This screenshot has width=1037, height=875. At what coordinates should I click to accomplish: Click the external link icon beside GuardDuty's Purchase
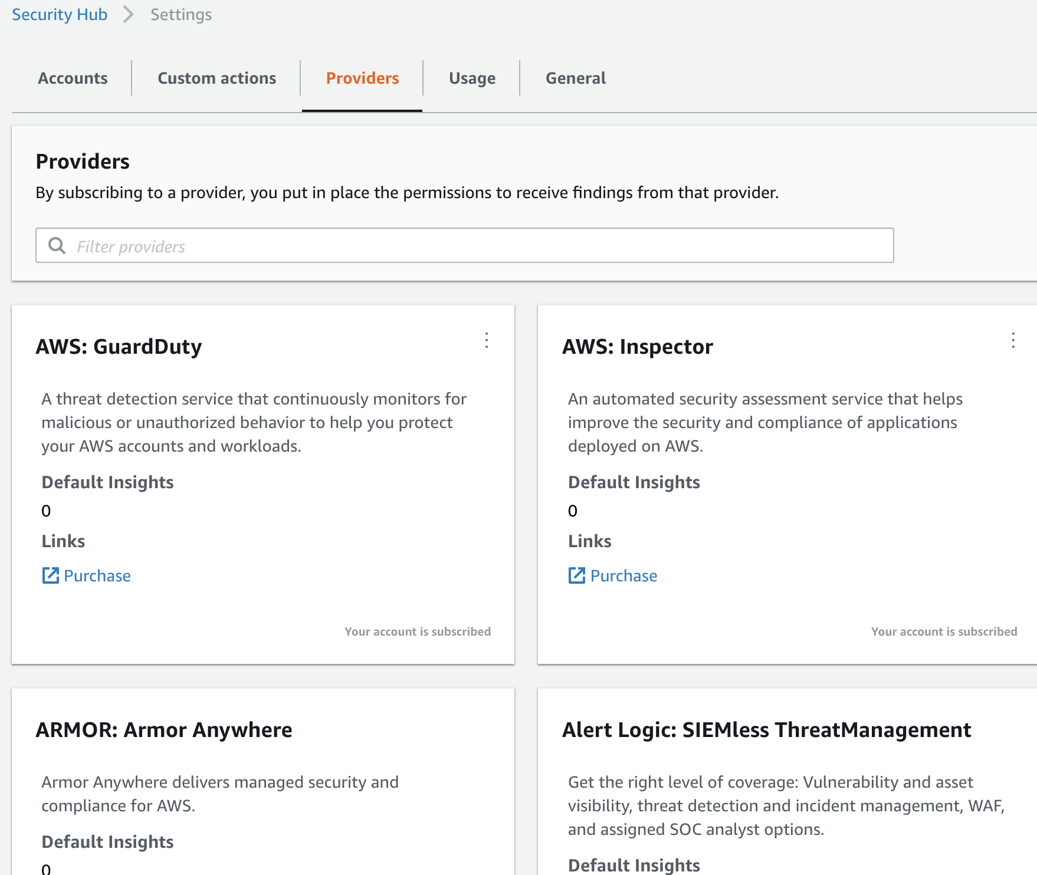point(50,575)
